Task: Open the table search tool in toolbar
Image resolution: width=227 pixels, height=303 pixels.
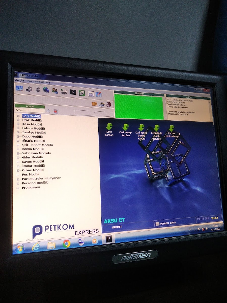Action: 19,88
